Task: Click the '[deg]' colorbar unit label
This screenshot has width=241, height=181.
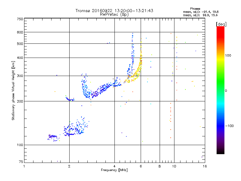Action: coord(221,24)
